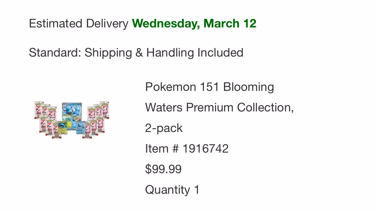Click "Shipping & Handling Included" text
Viewport: 377px width, 212px height.
(164, 53)
